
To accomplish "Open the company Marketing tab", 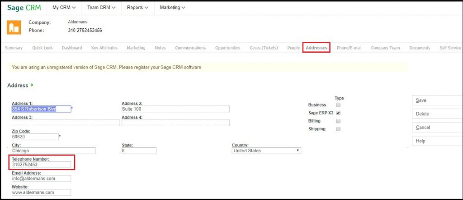I will tap(136, 48).
